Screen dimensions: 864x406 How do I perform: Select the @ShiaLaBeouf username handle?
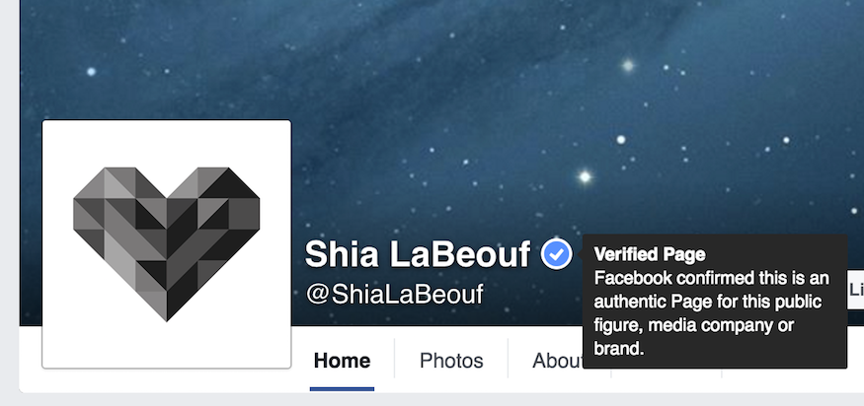[x=394, y=294]
